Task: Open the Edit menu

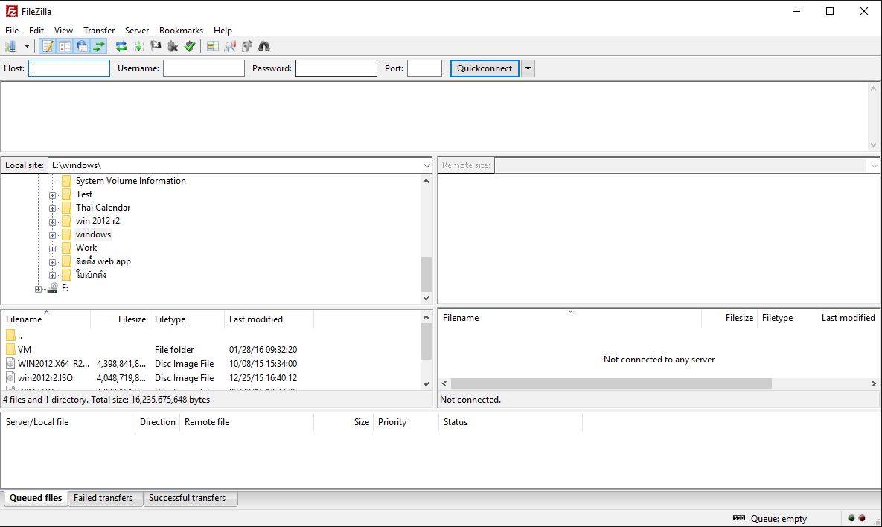Action: pyautogui.click(x=36, y=31)
